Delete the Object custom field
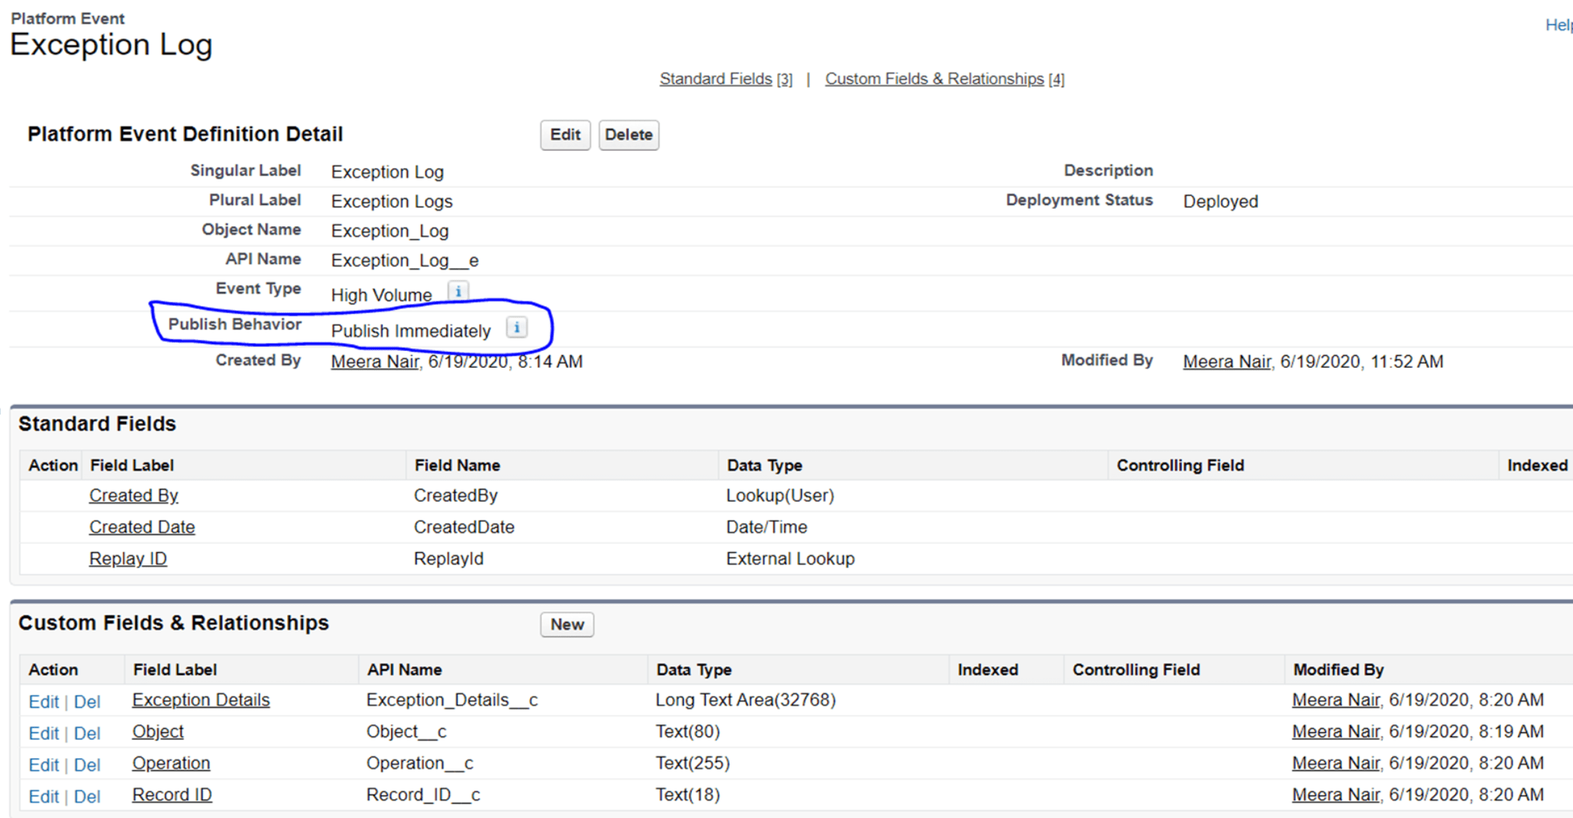 [87, 734]
